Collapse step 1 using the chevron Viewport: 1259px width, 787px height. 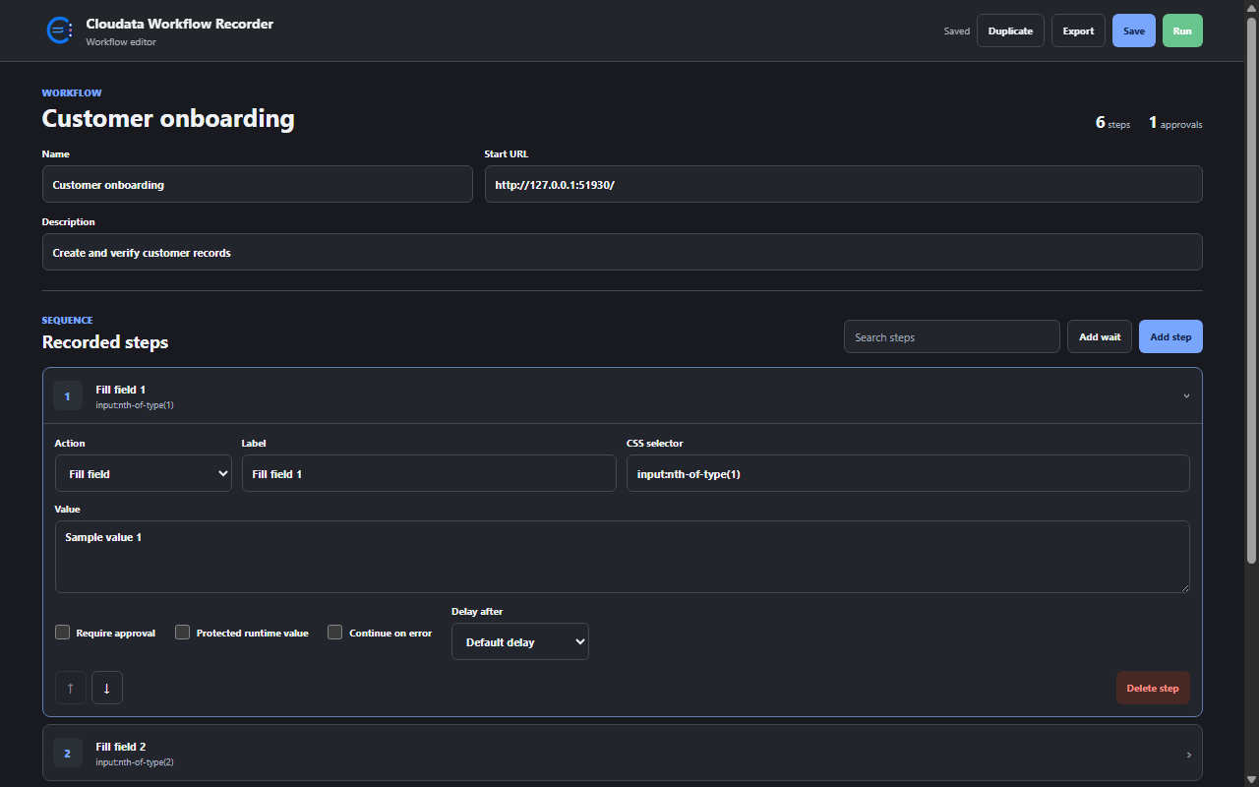(x=1186, y=396)
